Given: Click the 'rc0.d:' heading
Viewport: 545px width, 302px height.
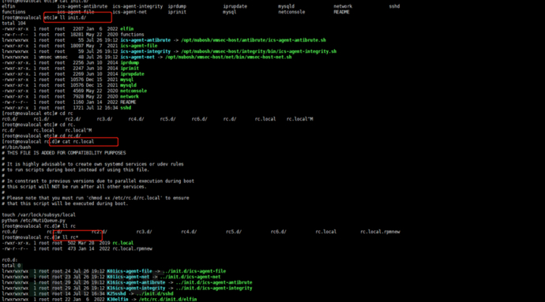Looking at the screenshot, I should click(9, 260).
